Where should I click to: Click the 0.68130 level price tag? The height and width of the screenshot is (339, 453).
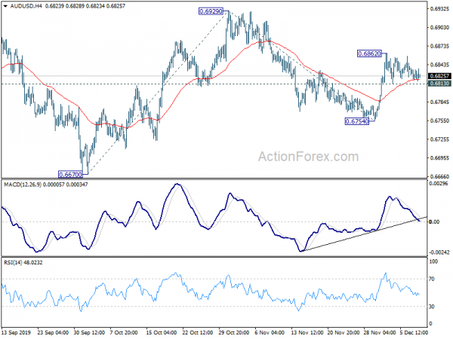tap(439, 84)
